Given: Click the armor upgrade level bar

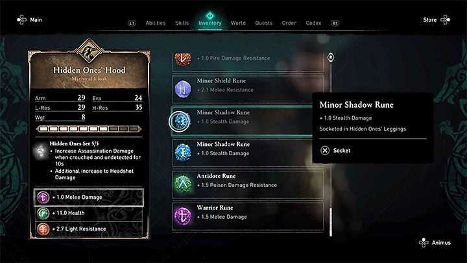Looking at the screenshot, I should (89, 129).
